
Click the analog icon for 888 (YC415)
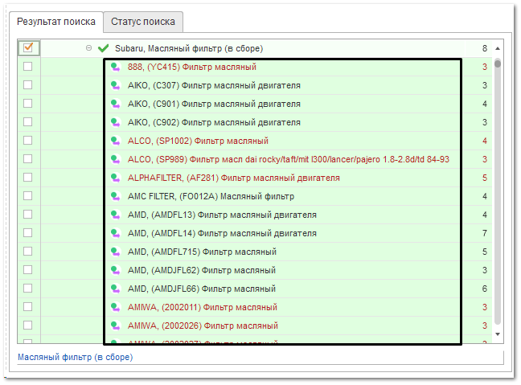(115, 67)
